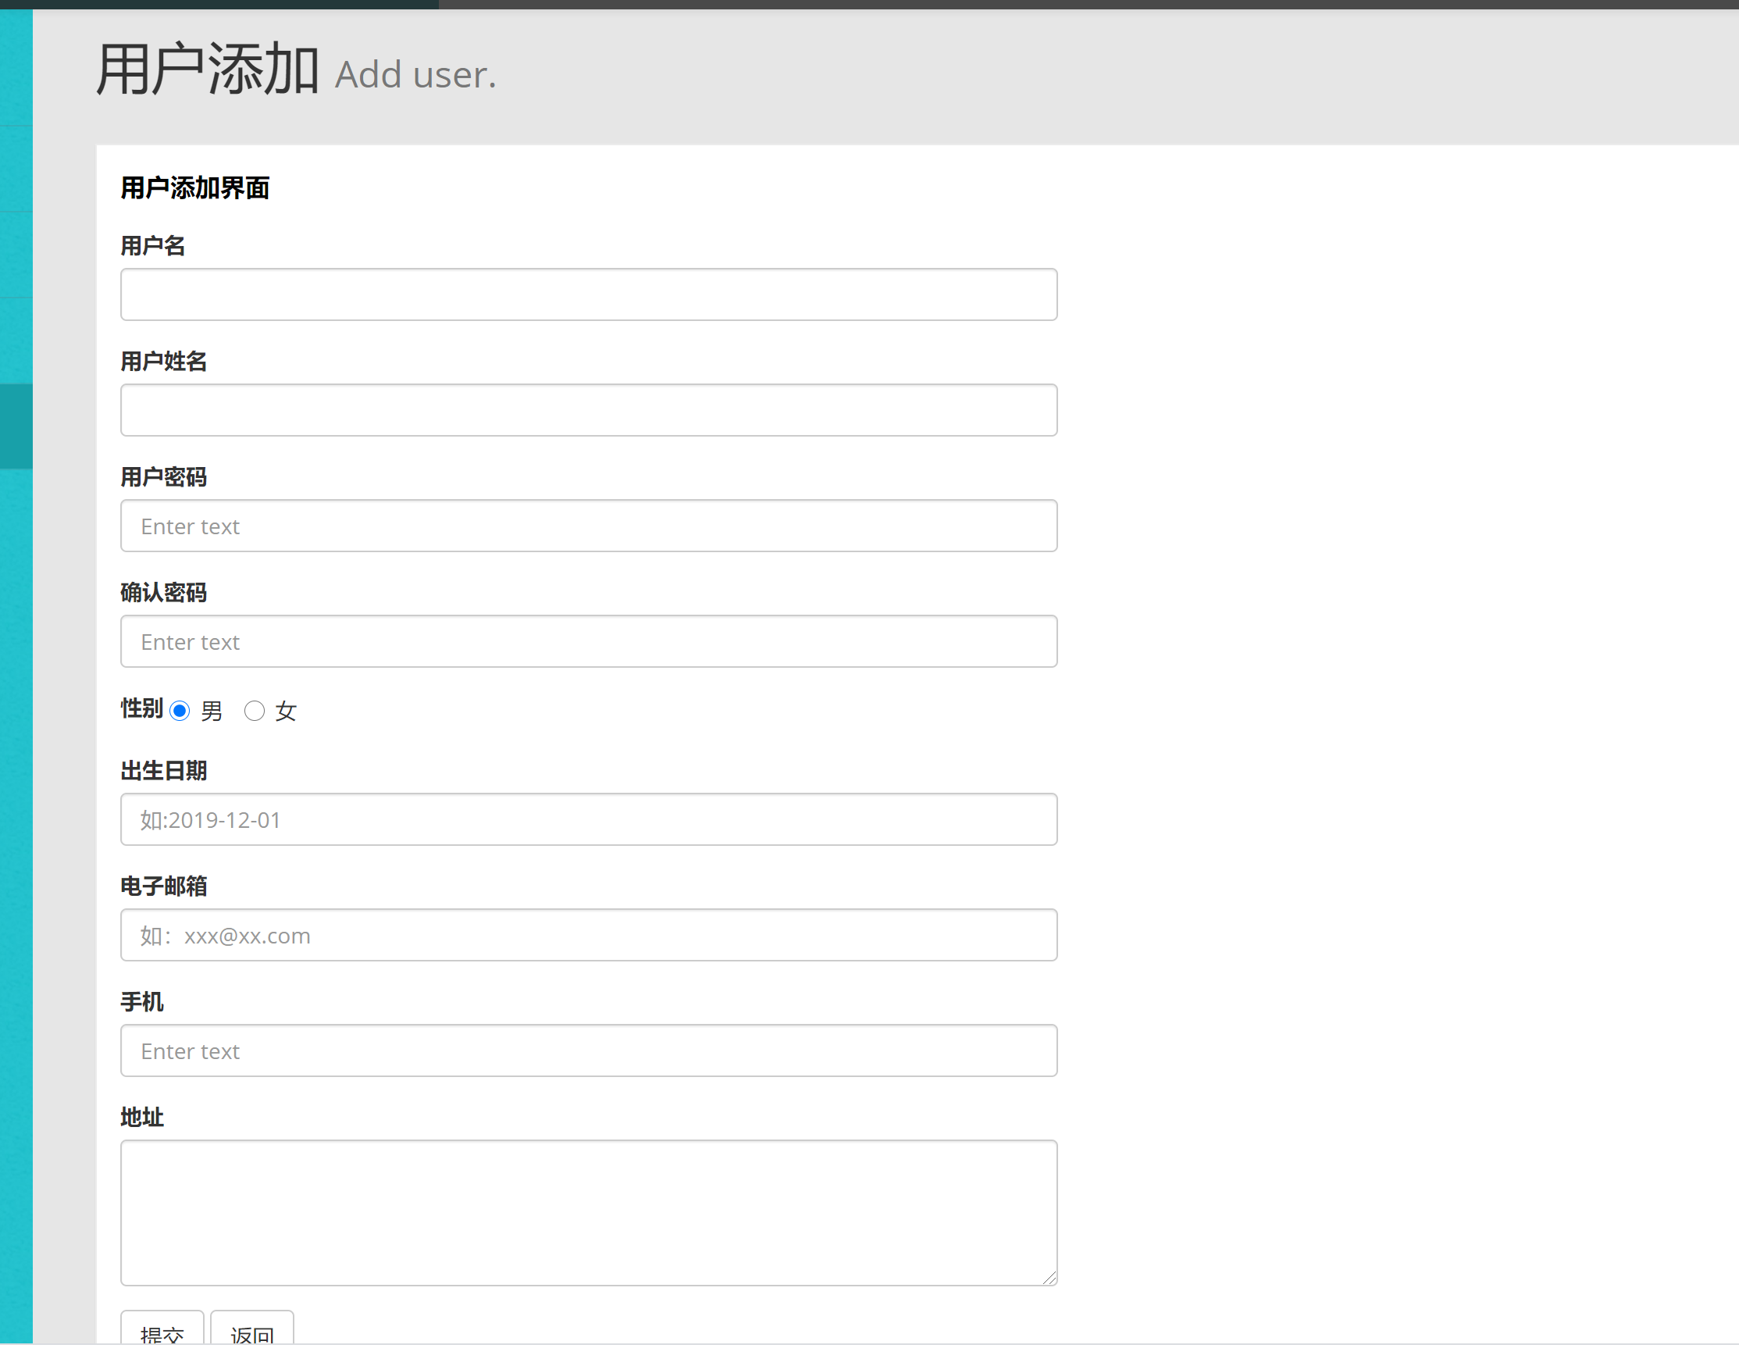1739x1359 pixels.
Task: Click the 地址 field label
Action: 143,1118
